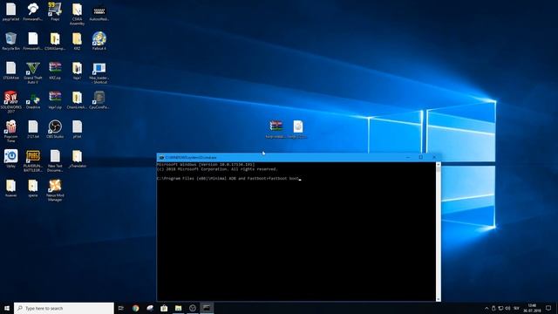
Task: Open the pF.txt file on desktop
Action: pos(77,129)
